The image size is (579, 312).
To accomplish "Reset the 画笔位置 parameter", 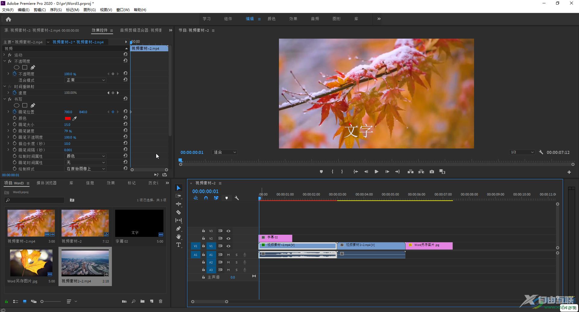I will [x=125, y=111].
